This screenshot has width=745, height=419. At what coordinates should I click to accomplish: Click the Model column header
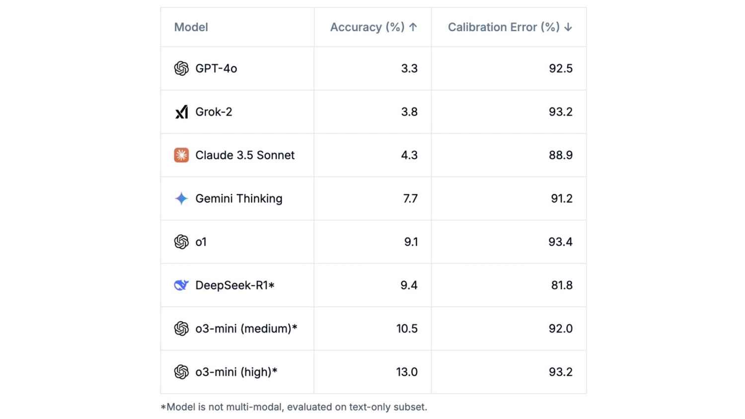click(191, 27)
